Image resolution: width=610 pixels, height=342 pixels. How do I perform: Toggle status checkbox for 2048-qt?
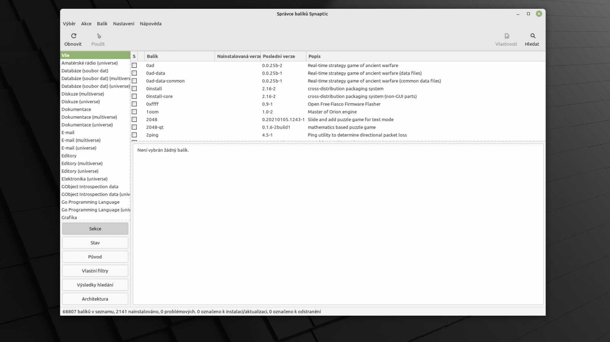[x=134, y=127]
